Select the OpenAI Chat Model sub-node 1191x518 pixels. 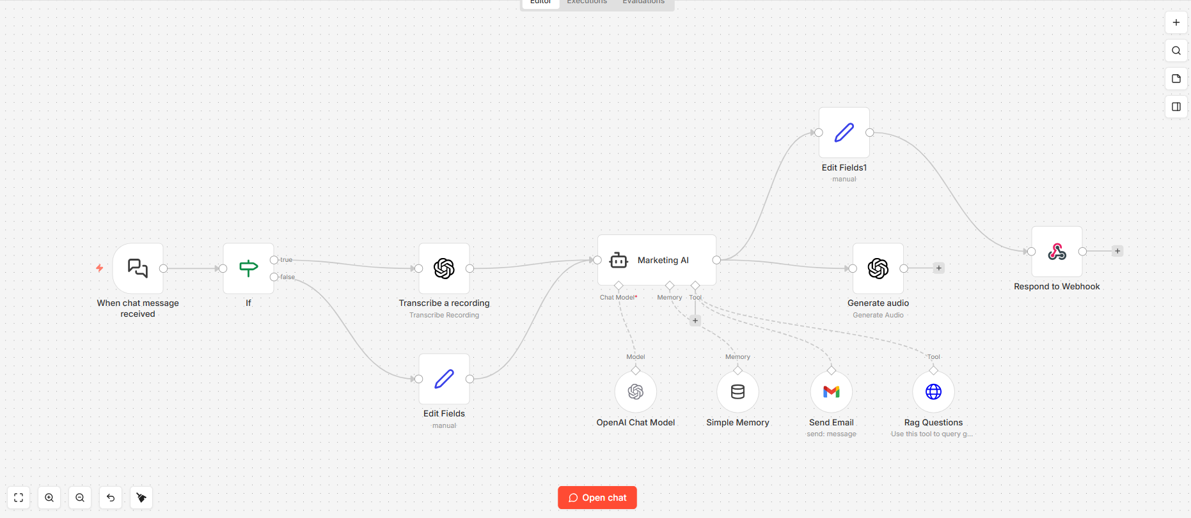coord(636,392)
